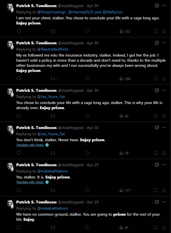The height and width of the screenshot is (233, 171).
Task: Open the @MeltyLoo profile mention
Action: 112,12
